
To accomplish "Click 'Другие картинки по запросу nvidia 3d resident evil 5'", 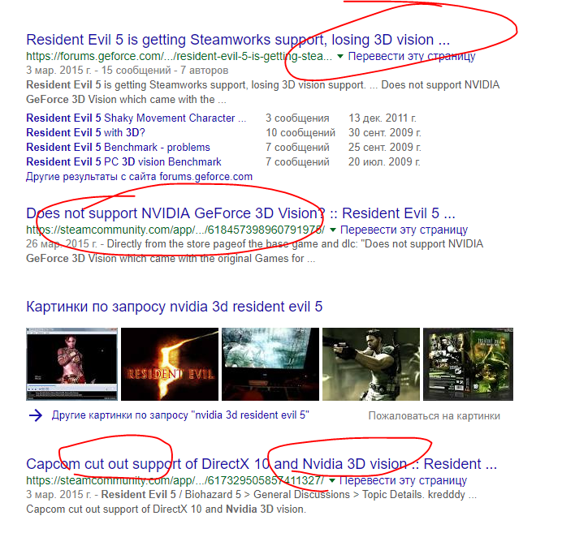I will 180,415.
